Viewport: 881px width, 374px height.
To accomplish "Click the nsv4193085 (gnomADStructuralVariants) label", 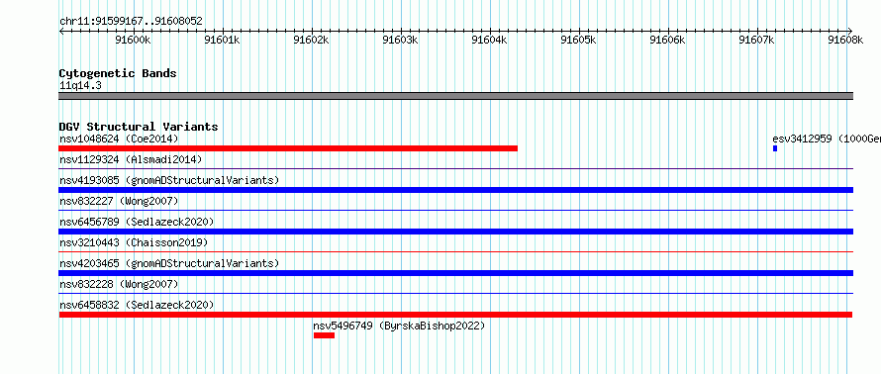I will (169, 180).
